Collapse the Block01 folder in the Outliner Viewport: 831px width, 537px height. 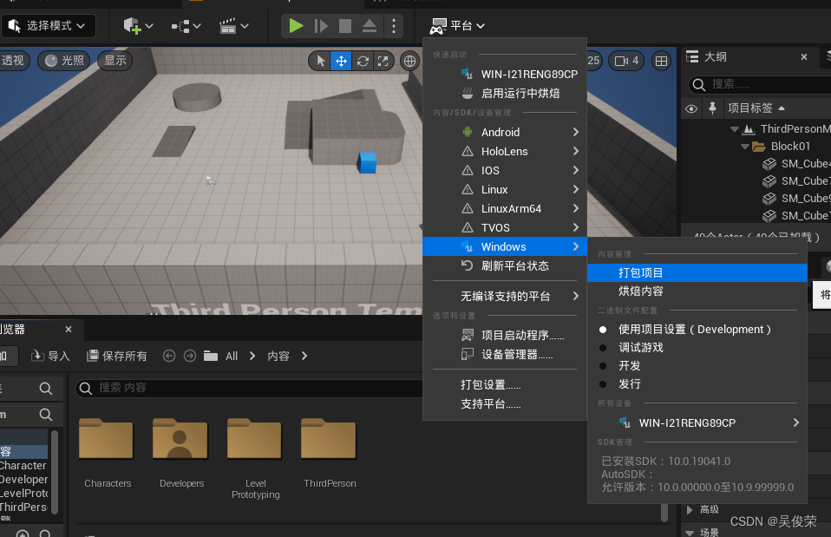744,146
